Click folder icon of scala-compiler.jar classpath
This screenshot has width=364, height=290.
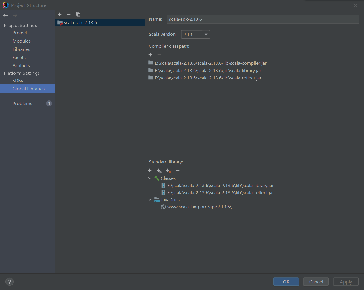[x=151, y=63]
